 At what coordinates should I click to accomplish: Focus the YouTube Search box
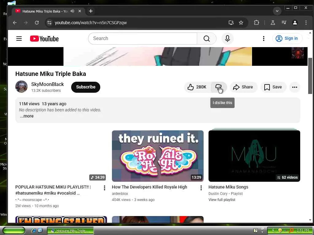click(143, 38)
